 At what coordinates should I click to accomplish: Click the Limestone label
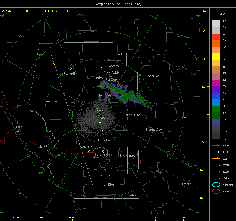50,101
